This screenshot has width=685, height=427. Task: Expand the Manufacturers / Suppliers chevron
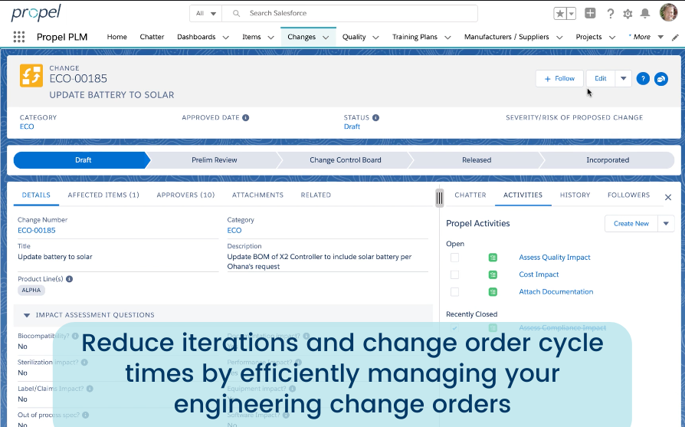click(559, 38)
